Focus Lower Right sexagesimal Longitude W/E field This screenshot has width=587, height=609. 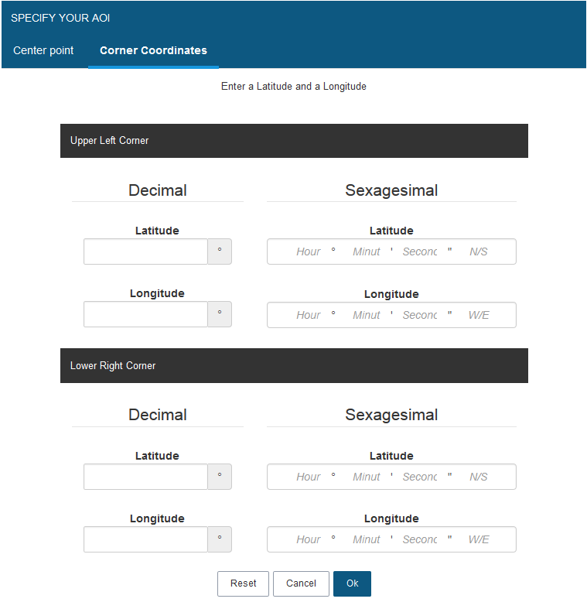pyautogui.click(x=478, y=539)
